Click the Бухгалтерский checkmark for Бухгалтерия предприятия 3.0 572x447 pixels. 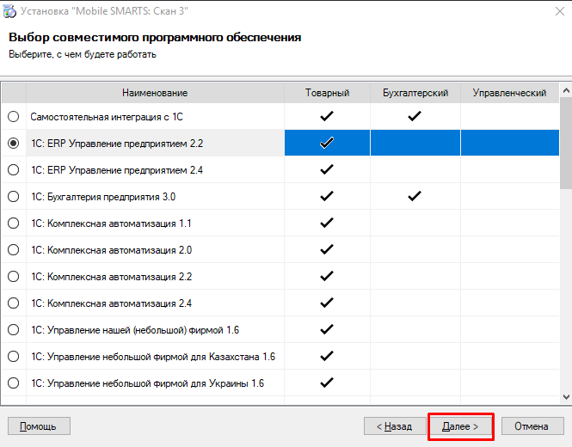(x=415, y=196)
